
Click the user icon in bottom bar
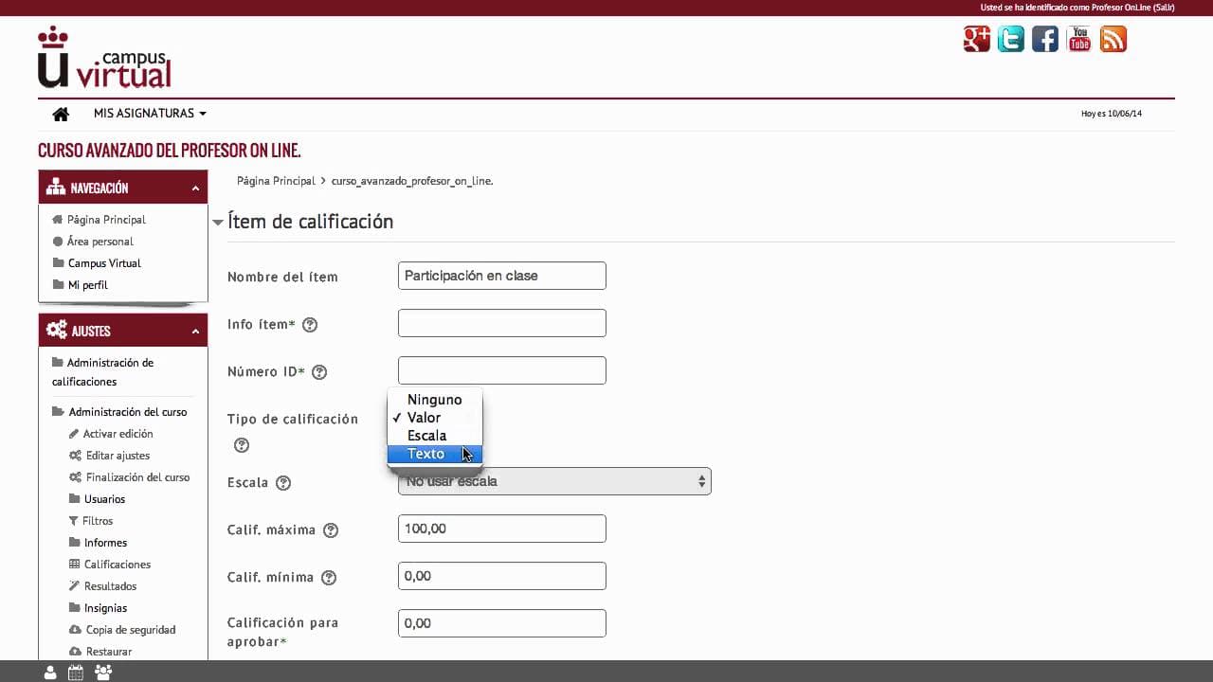pos(50,673)
